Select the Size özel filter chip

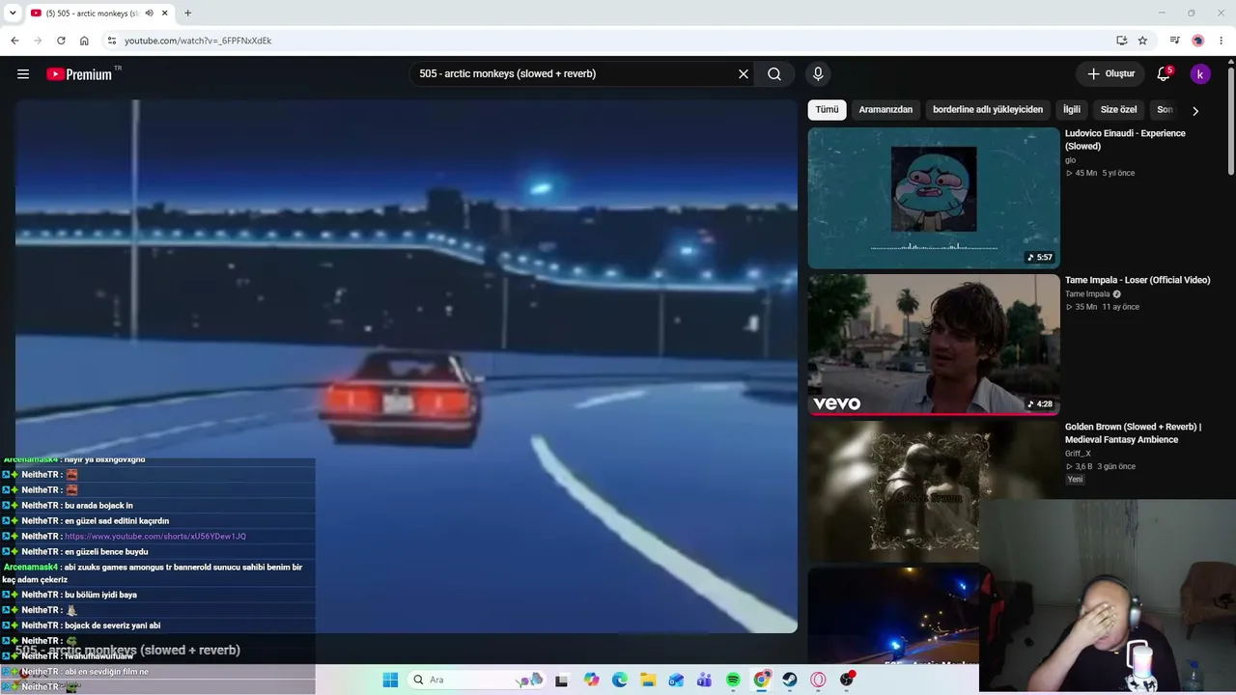pos(1119,109)
